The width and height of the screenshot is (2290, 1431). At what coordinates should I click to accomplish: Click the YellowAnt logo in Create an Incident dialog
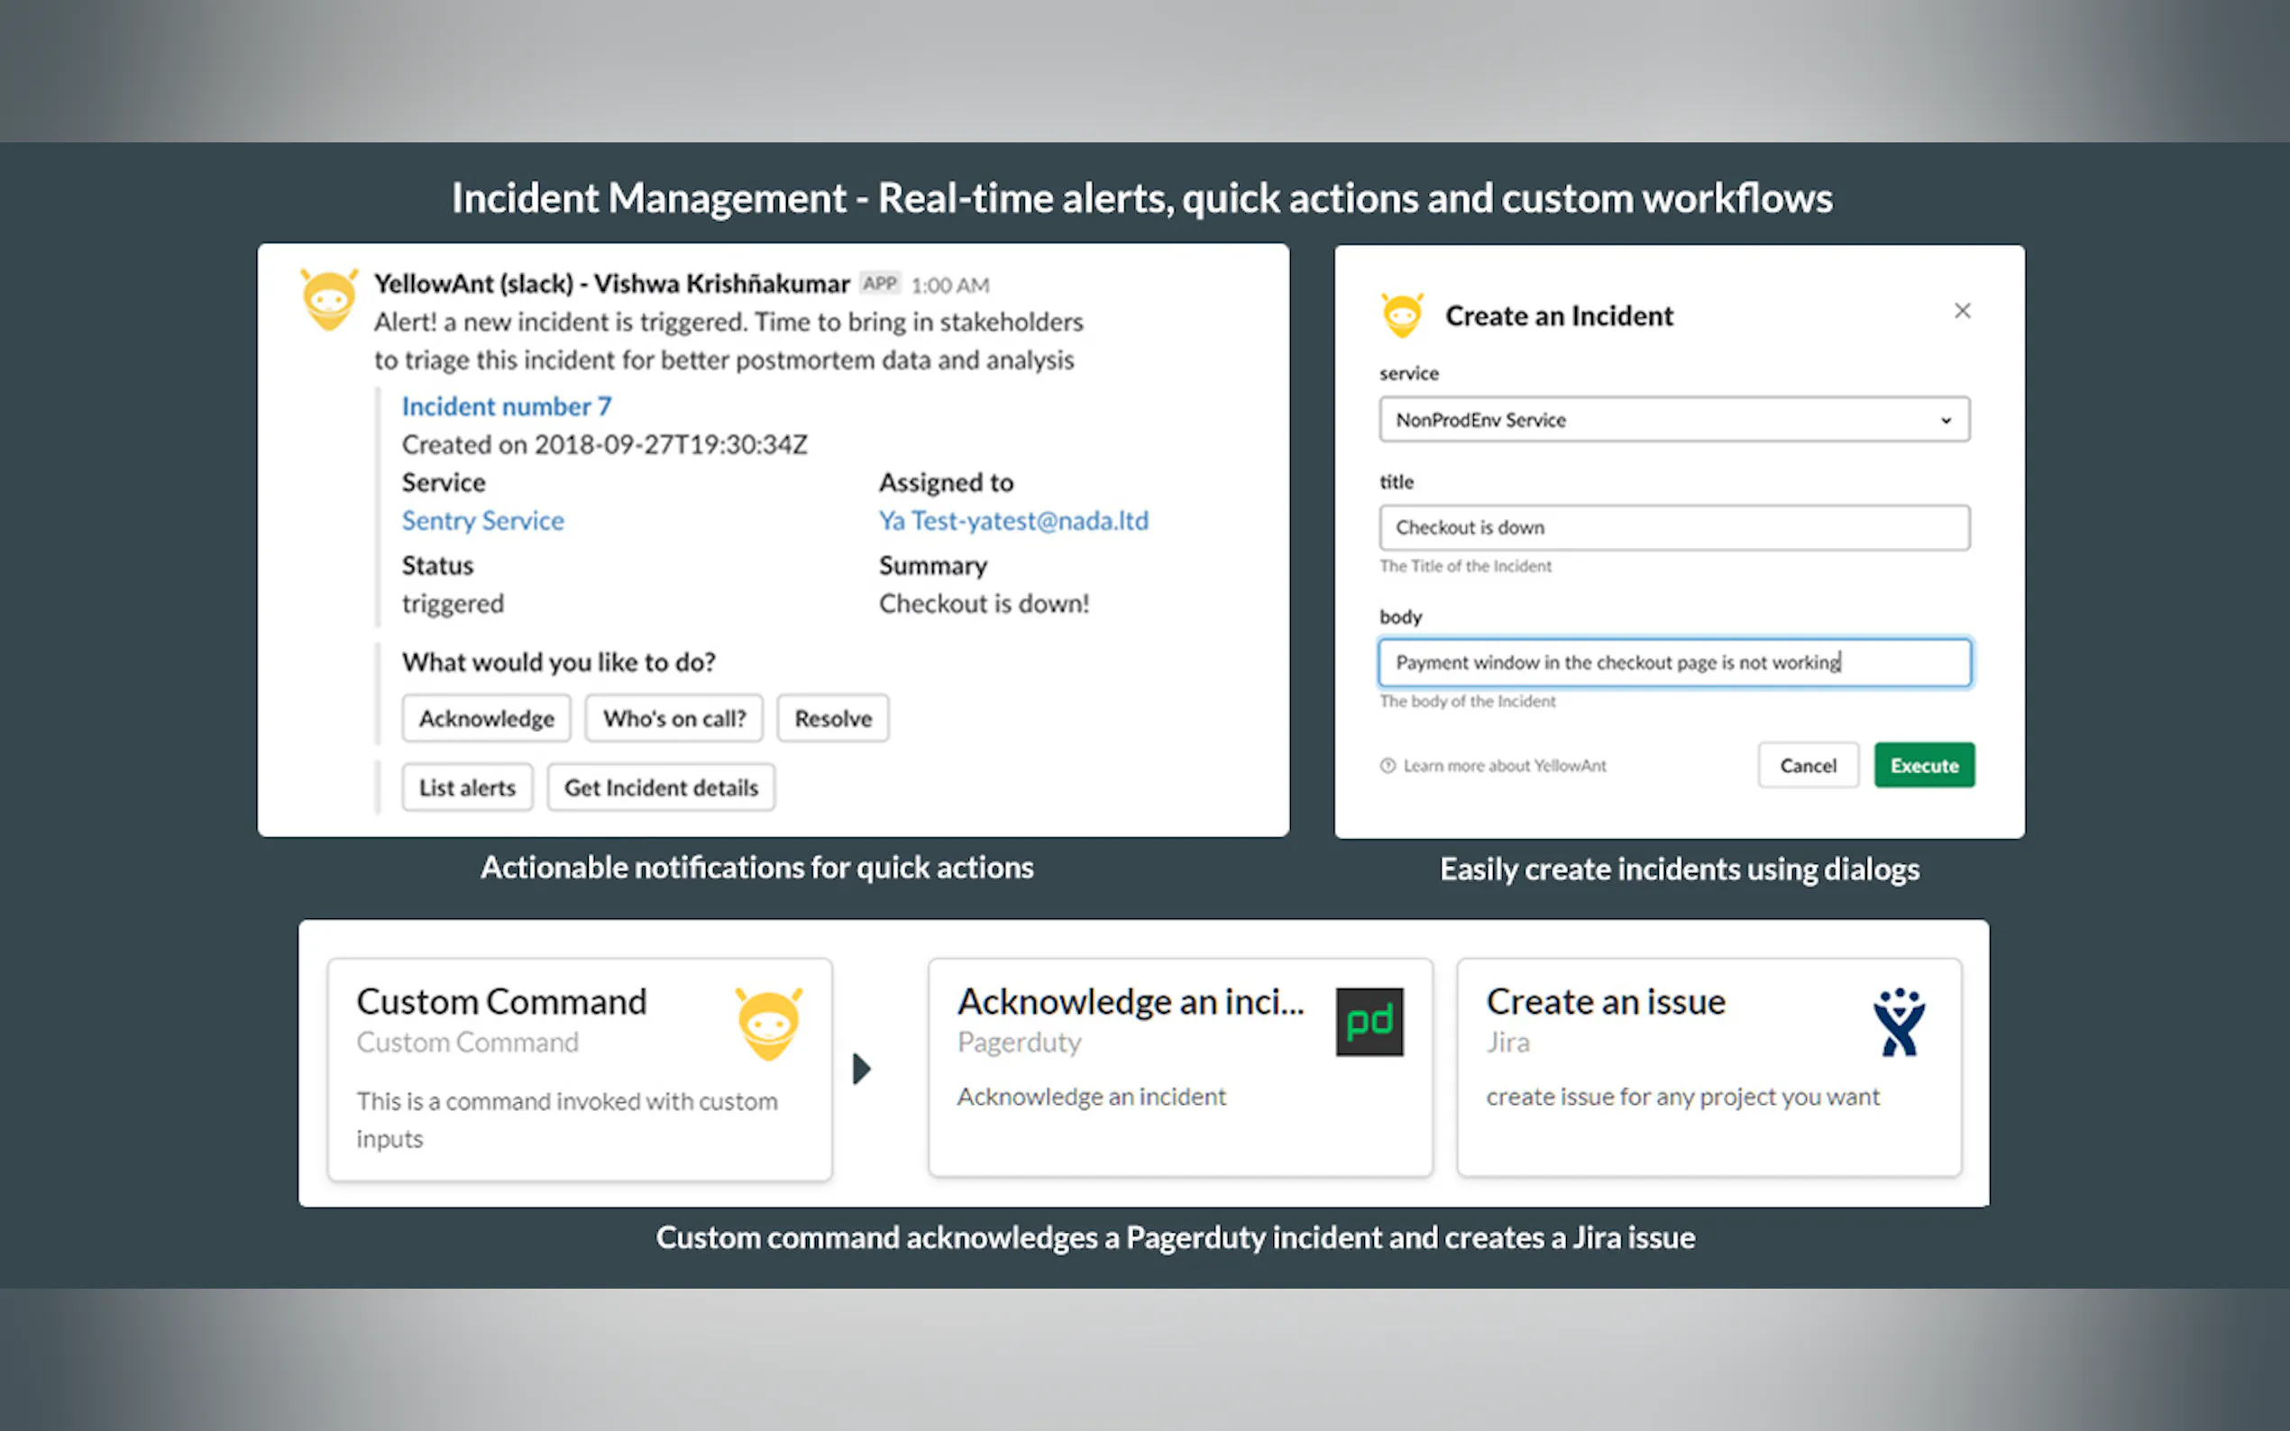1402,315
